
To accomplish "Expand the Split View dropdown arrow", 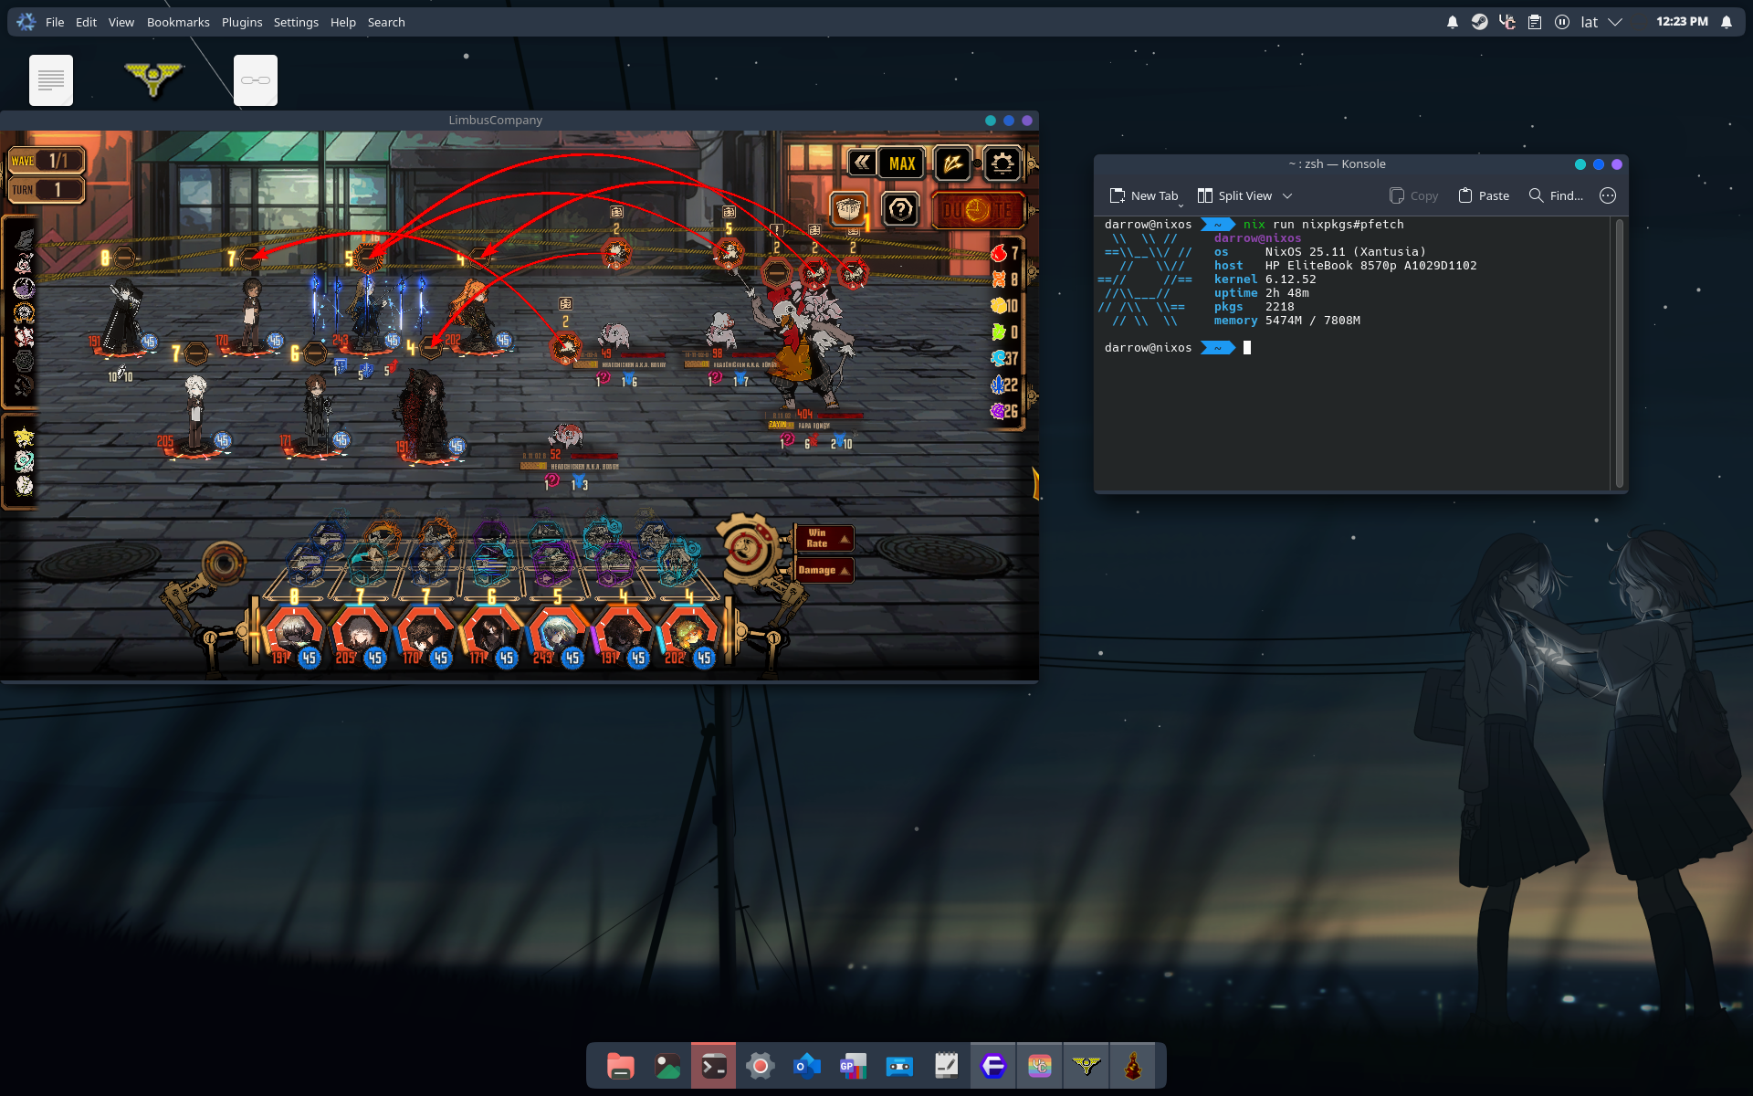I will [x=1287, y=196].
